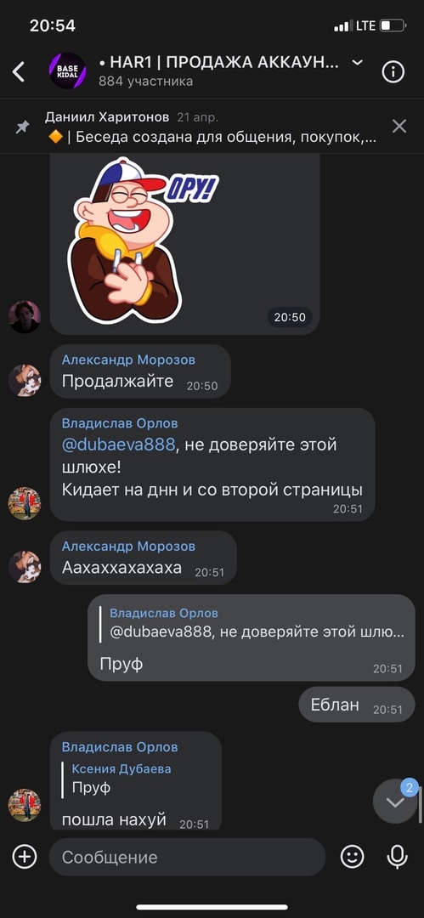The height and width of the screenshot is (918, 424).
Task: Tap the plus attachment icon
Action: coord(24,857)
